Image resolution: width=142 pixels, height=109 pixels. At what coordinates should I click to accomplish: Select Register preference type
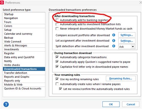pyautogui.click(x=24, y=53)
